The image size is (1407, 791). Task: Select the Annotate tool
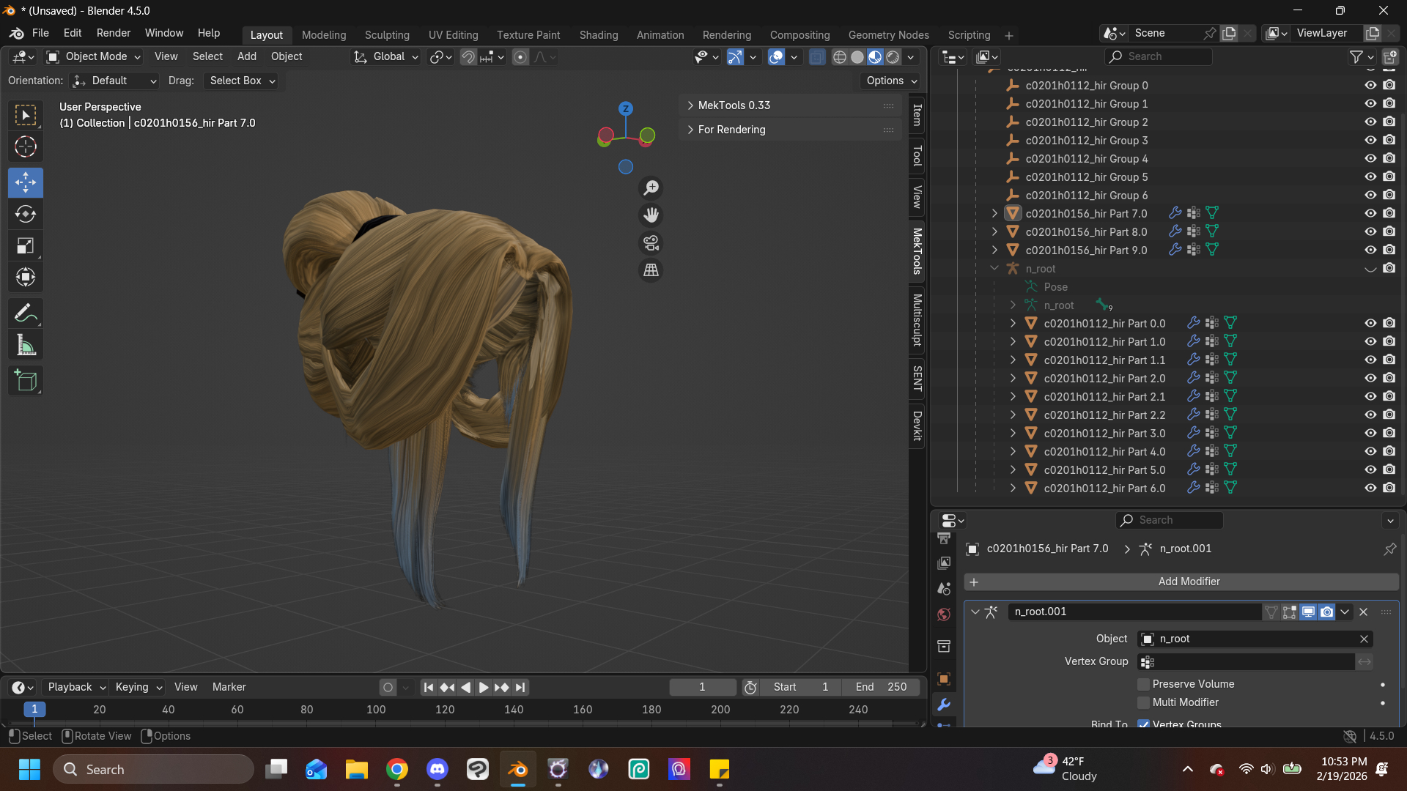pyautogui.click(x=26, y=313)
